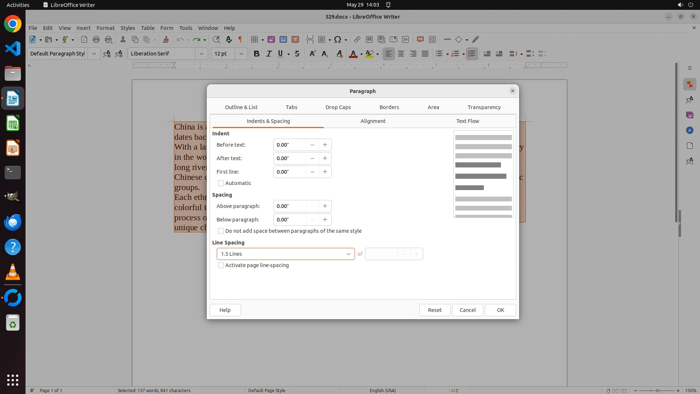The image size is (700, 394).
Task: Expand the font name dropdown
Action: (x=201, y=54)
